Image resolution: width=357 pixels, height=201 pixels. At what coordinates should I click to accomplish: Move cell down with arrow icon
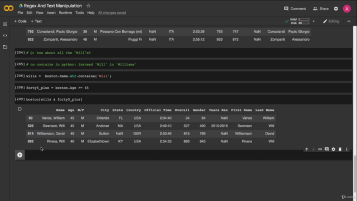313,149
